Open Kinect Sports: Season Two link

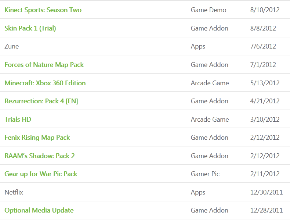43,10
